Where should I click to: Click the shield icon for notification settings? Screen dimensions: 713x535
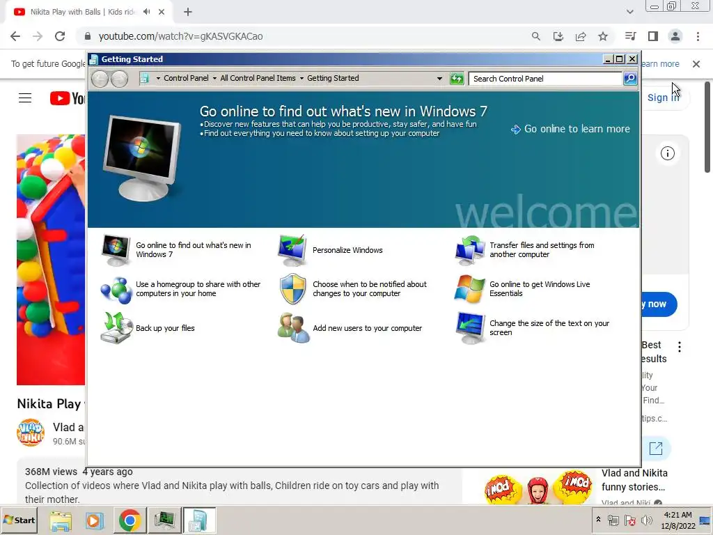[x=292, y=289]
